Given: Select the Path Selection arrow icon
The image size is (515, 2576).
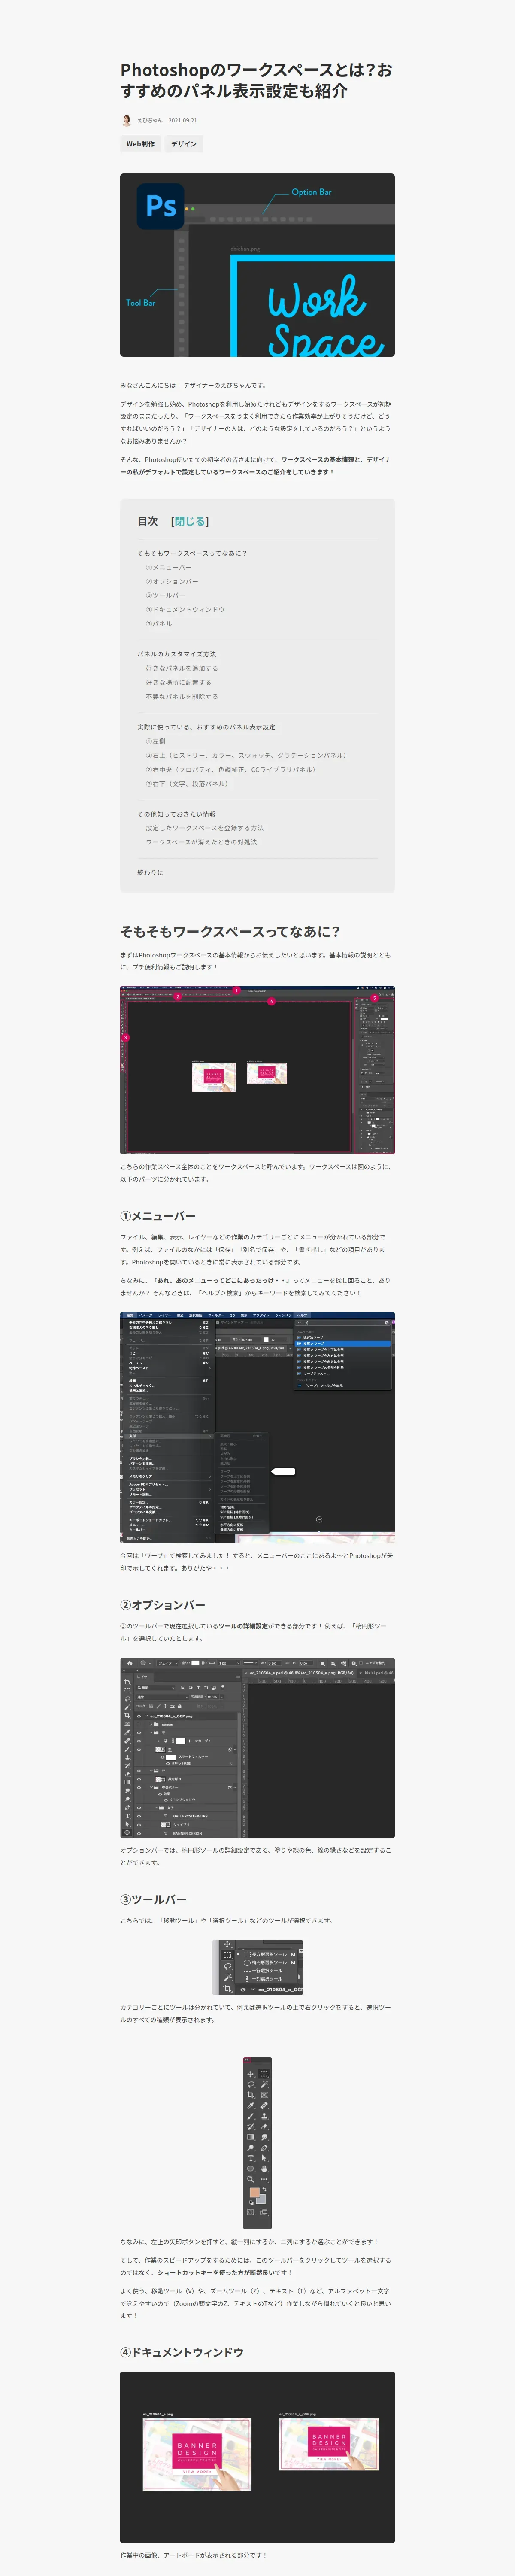Looking at the screenshot, I should coord(264,2158).
